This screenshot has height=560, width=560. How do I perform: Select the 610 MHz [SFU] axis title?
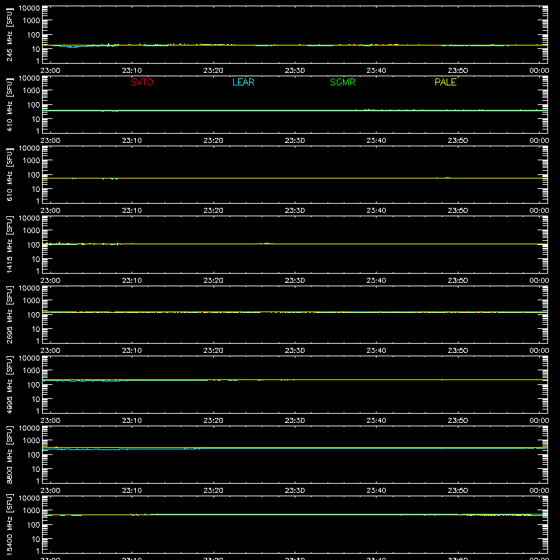pyautogui.click(x=10, y=174)
